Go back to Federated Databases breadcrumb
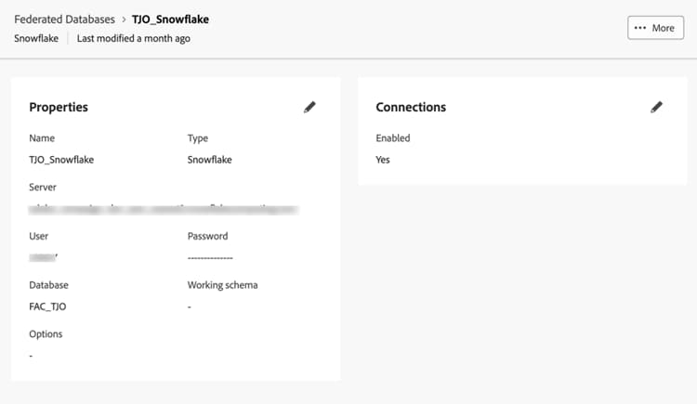Screen dimensions: 697x404 64,20
